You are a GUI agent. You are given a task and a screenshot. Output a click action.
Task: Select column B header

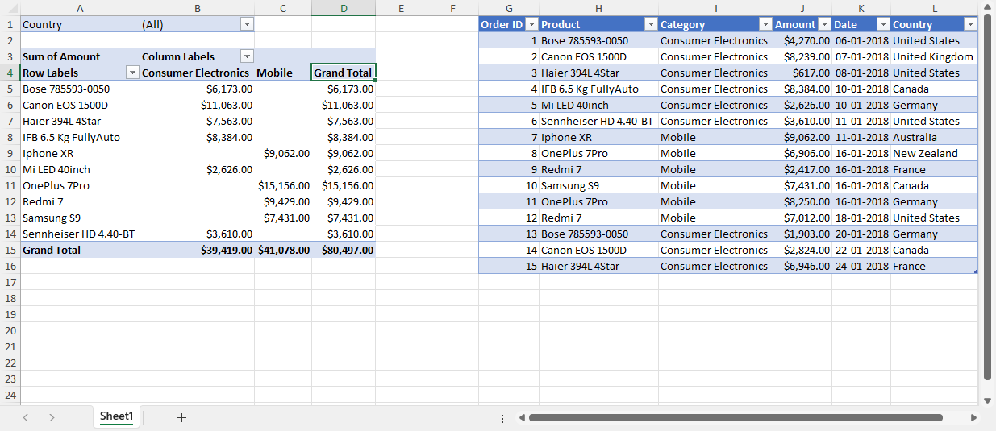click(x=197, y=8)
